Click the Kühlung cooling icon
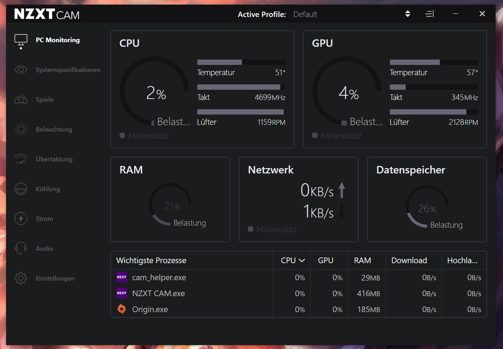The image size is (503, 349). point(21,189)
